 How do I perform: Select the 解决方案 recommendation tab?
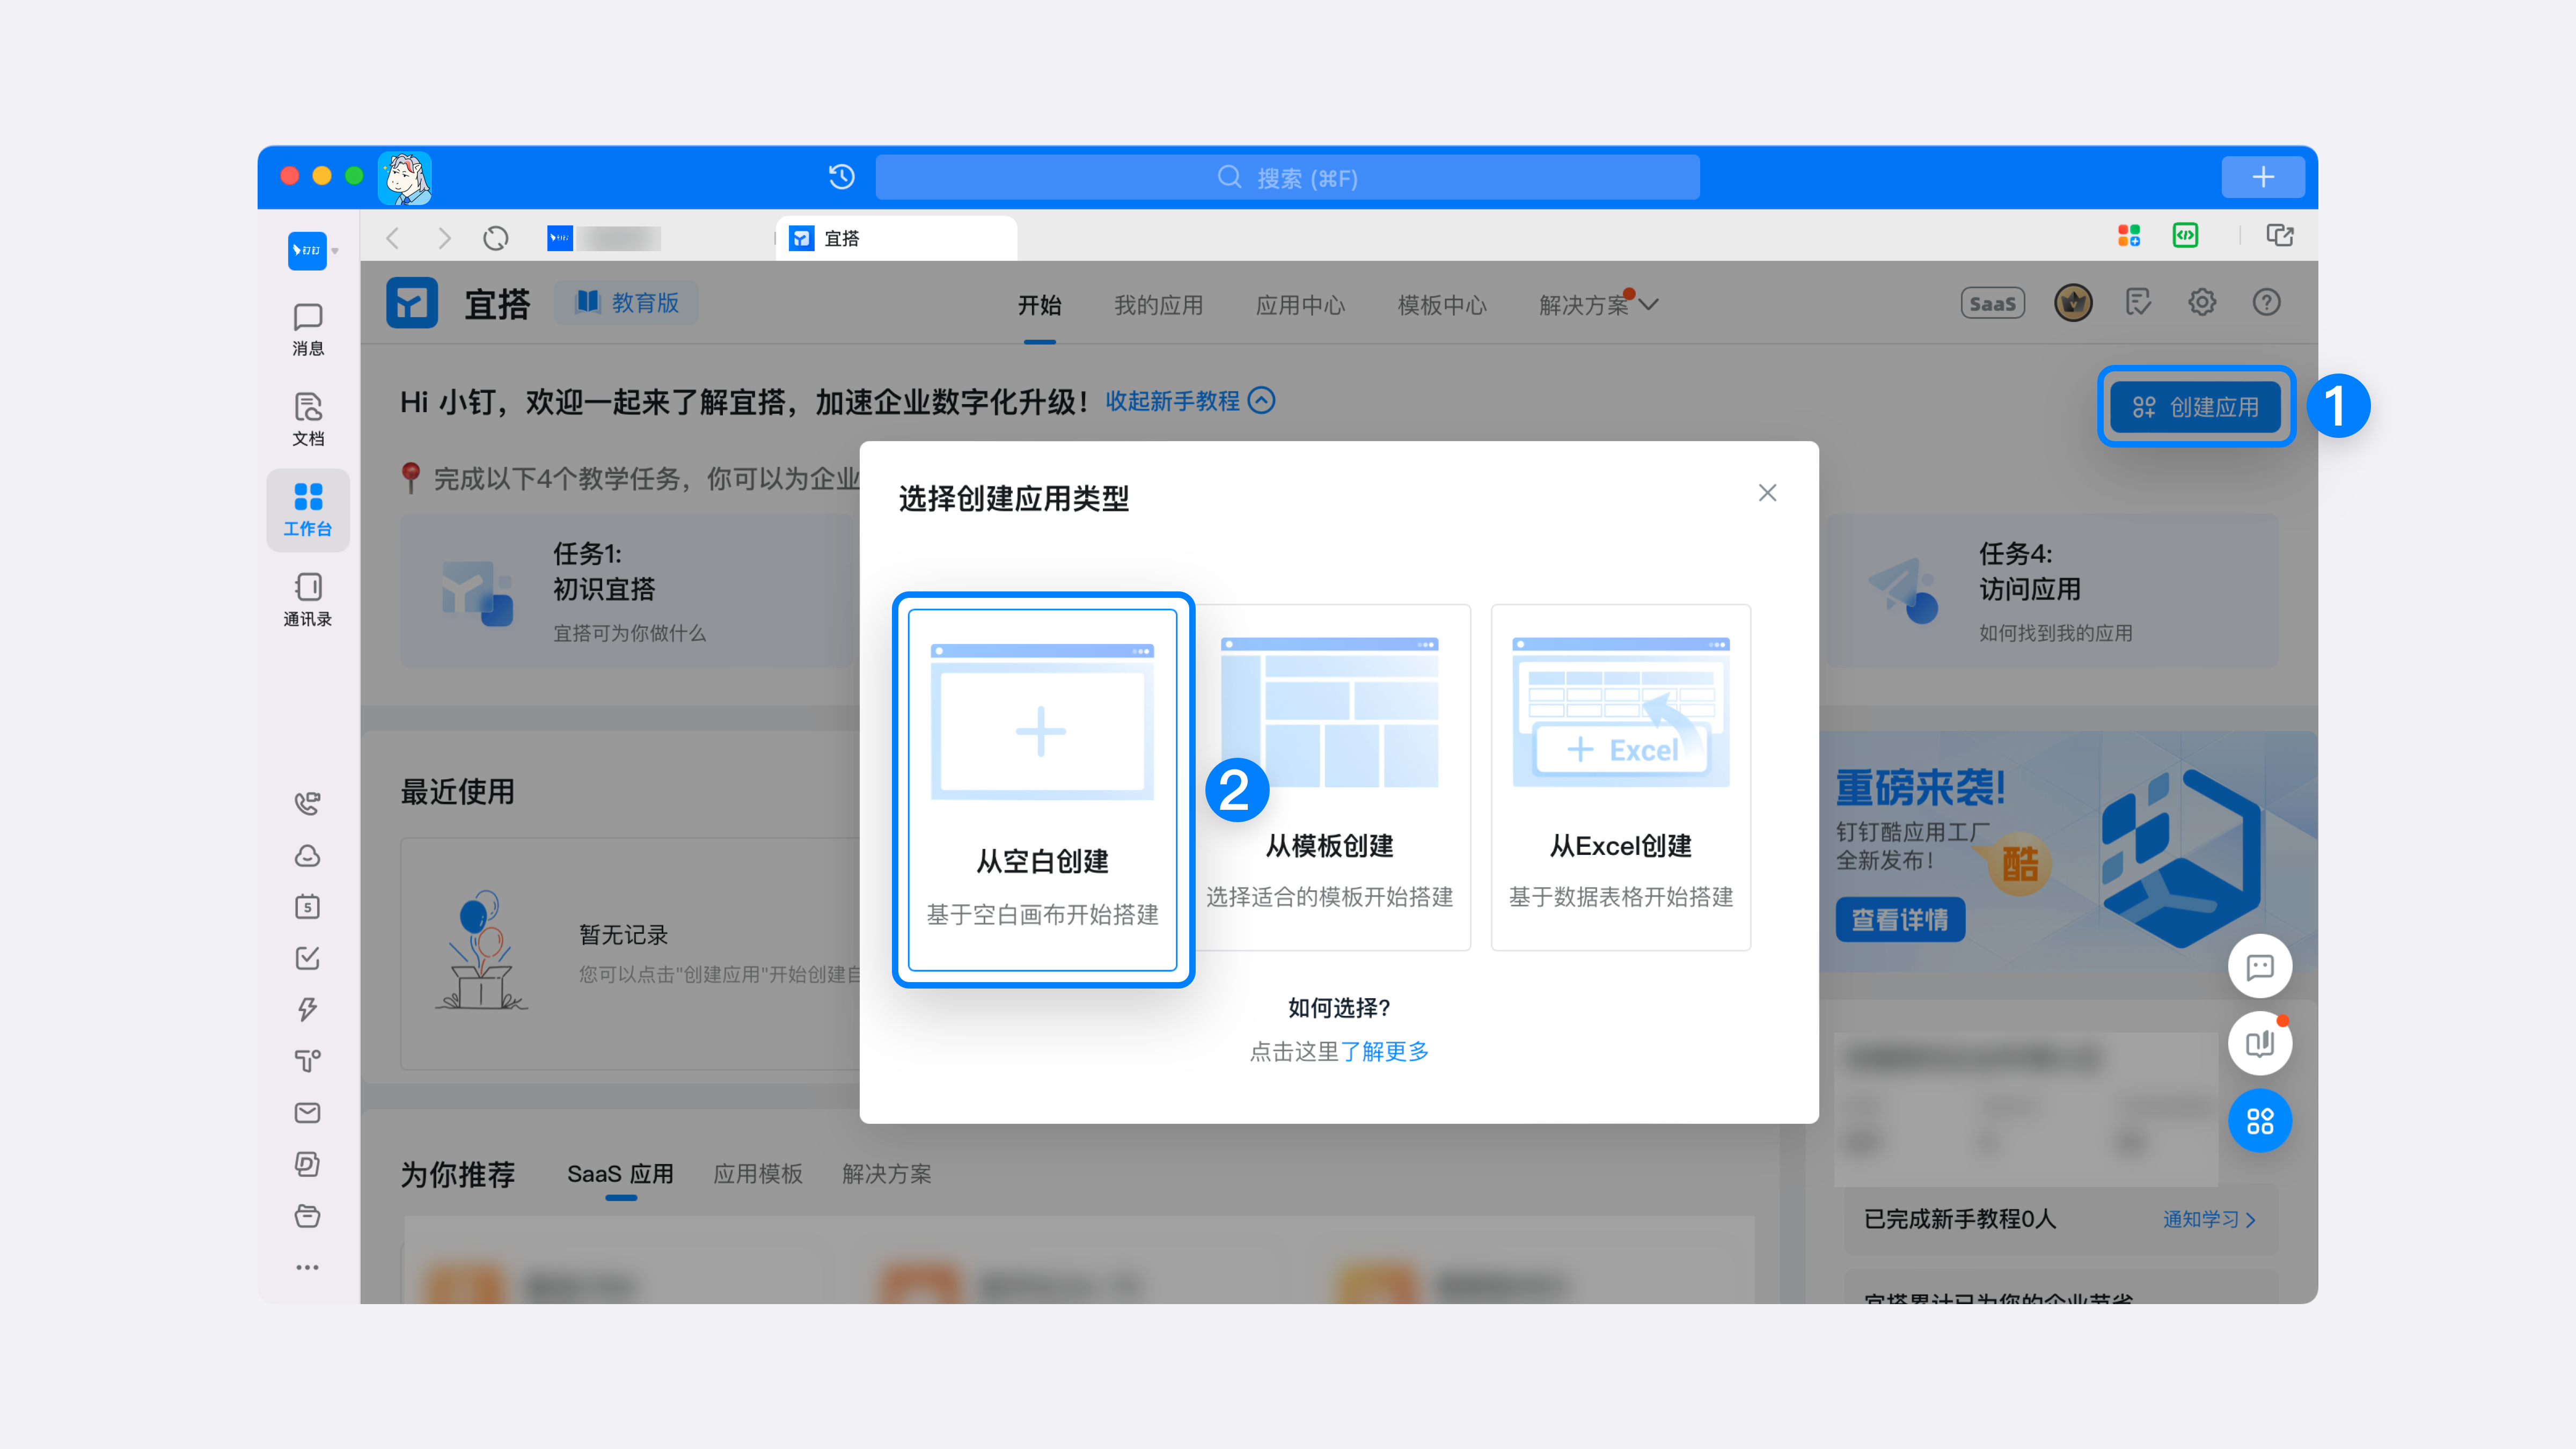pos(887,1174)
